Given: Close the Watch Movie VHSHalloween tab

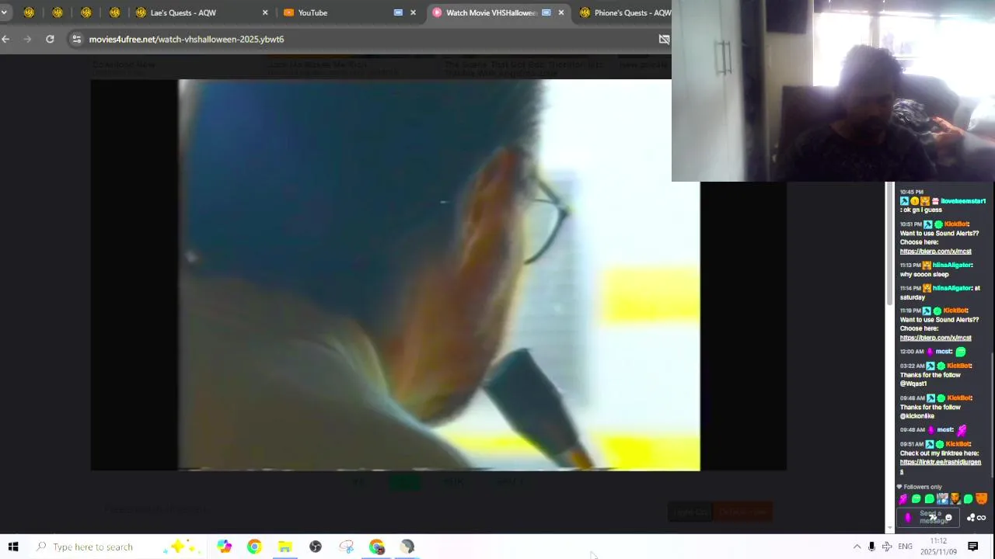Looking at the screenshot, I should (x=560, y=12).
